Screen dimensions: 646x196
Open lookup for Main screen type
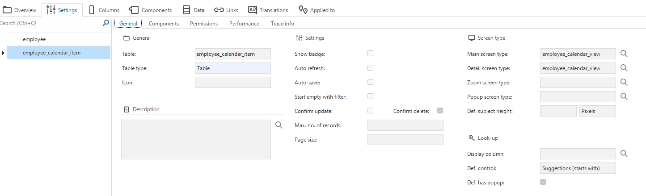pos(624,54)
